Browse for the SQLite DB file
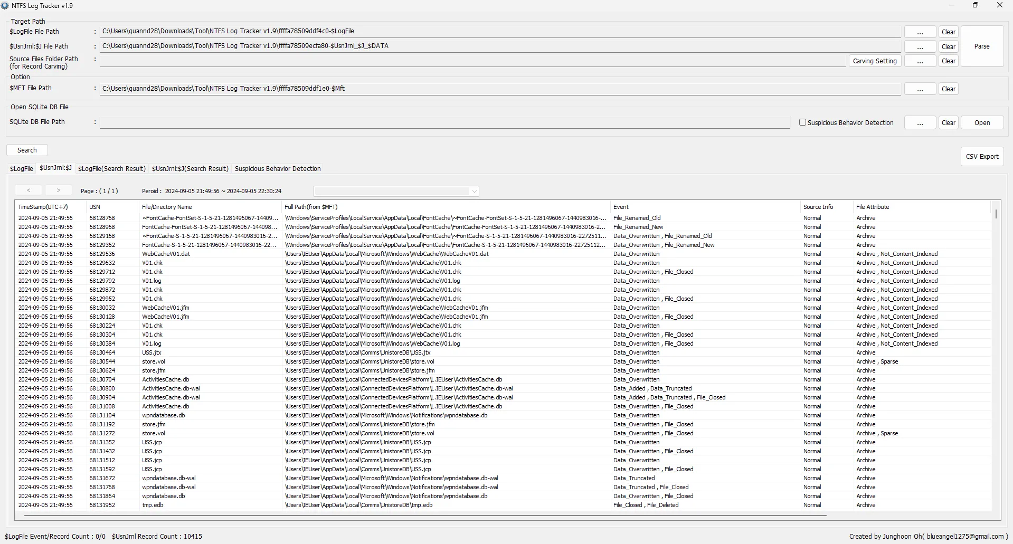1013x544 pixels. 920,123
